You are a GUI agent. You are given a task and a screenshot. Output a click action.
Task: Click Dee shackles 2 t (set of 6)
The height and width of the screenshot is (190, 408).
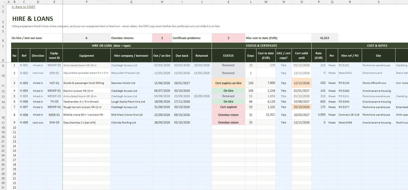tap(86, 122)
